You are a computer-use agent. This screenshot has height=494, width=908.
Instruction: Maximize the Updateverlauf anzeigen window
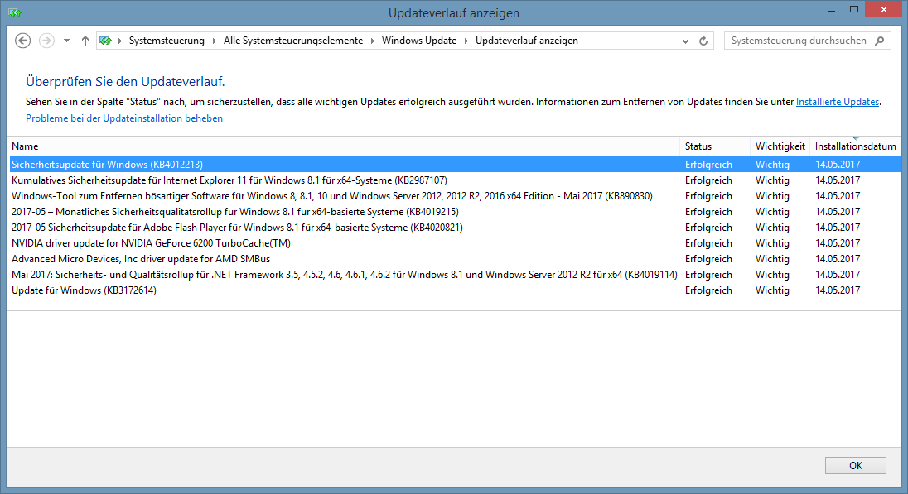pos(853,10)
